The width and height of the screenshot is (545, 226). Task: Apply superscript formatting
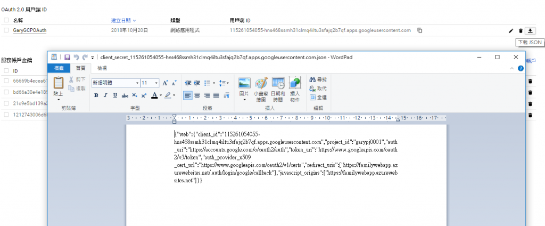[144, 95]
